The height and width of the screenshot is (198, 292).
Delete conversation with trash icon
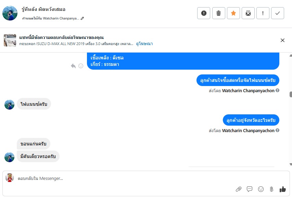coord(218,13)
